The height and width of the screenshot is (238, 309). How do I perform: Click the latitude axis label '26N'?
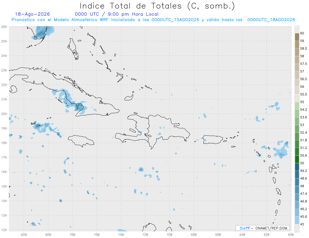pos(4,27)
